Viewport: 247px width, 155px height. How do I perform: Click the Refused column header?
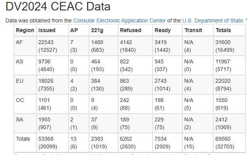tap(130, 30)
